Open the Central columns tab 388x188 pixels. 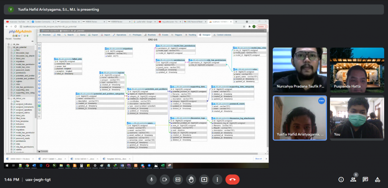click(222, 35)
